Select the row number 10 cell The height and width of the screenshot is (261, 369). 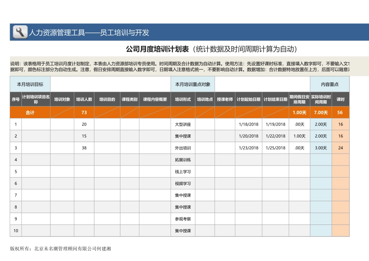[x=16, y=231]
